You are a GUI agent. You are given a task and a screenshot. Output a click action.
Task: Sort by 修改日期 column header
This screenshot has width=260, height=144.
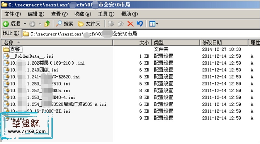click(212, 43)
